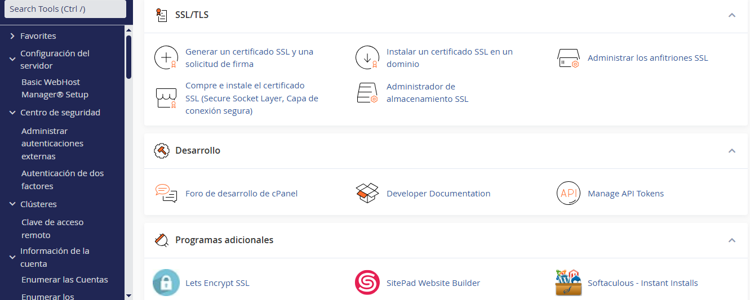Open Autenticación de dos factores

[x=63, y=180]
